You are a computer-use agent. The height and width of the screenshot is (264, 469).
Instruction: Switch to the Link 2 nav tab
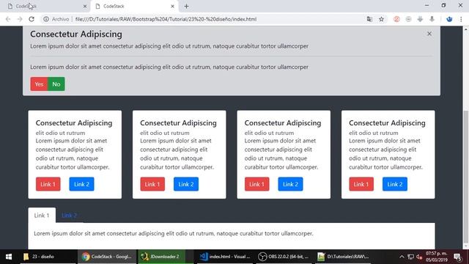click(x=70, y=215)
